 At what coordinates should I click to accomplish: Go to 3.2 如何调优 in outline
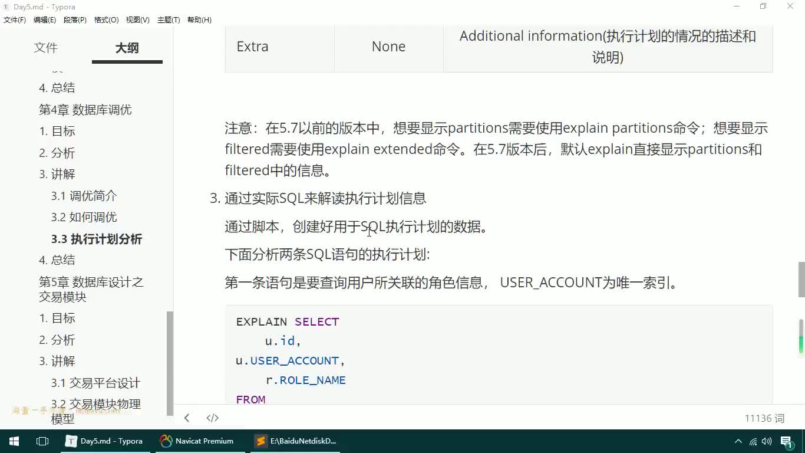coord(84,217)
